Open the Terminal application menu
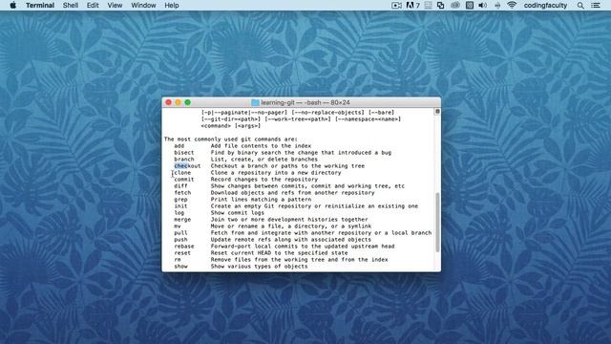The height and width of the screenshot is (344, 611). [40, 5]
